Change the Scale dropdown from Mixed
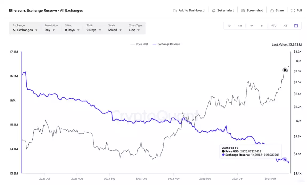This screenshot has width=307, height=185. point(114,30)
